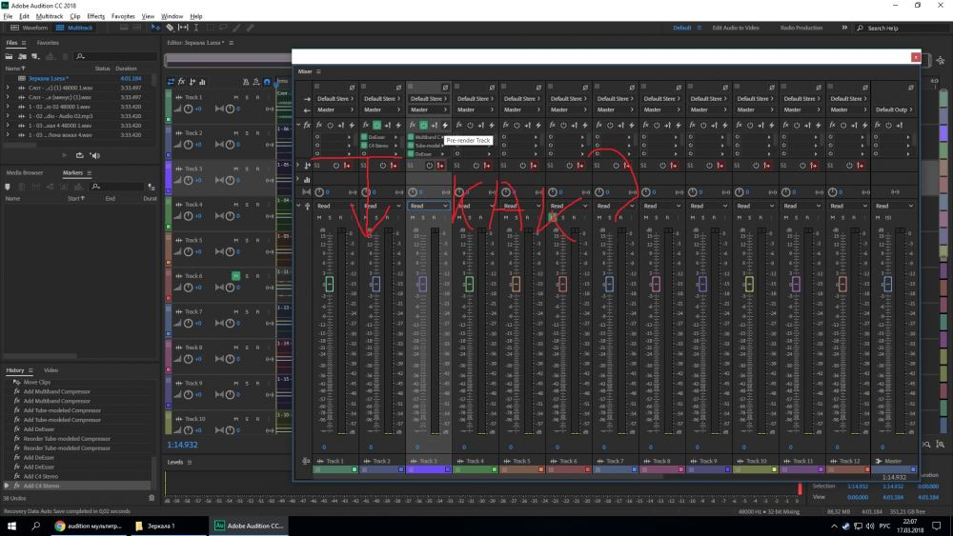Image resolution: width=953 pixels, height=536 pixels.
Task: Toggle Track 3 effects rack power in Mixer
Action: [x=424, y=125]
